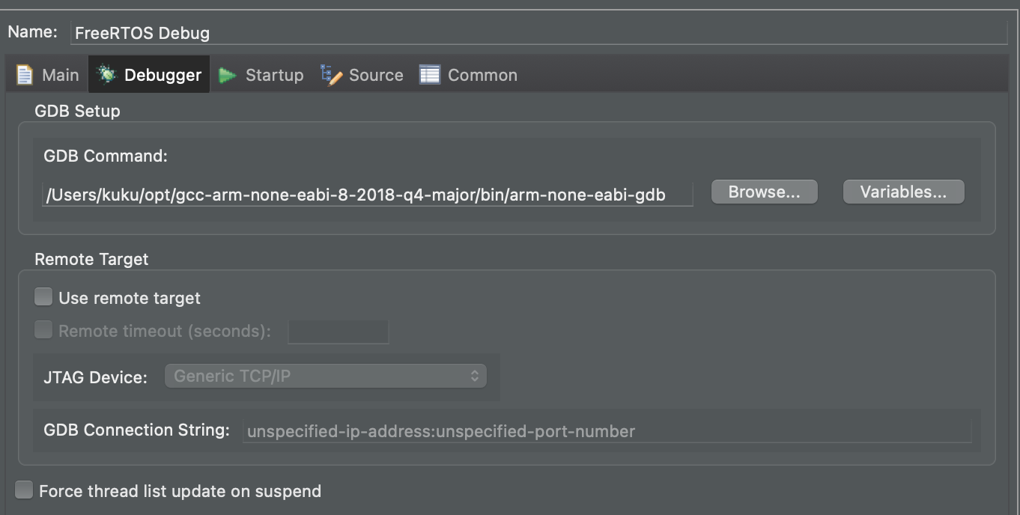This screenshot has height=515, width=1020.
Task: Click the Debugger tab bug icon
Action: (x=108, y=74)
